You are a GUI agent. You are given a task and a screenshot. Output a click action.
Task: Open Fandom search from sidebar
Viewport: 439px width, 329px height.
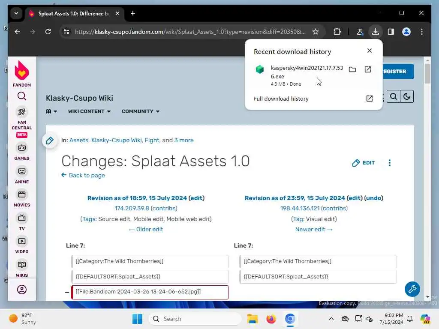[x=22, y=96]
